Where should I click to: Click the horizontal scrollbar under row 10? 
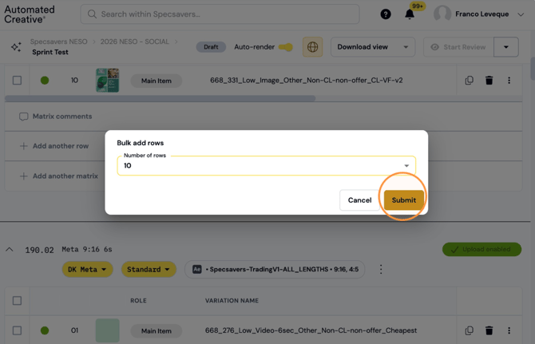click(x=160, y=98)
